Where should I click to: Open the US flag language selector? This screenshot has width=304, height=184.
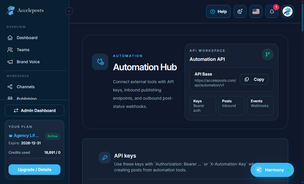point(256,11)
